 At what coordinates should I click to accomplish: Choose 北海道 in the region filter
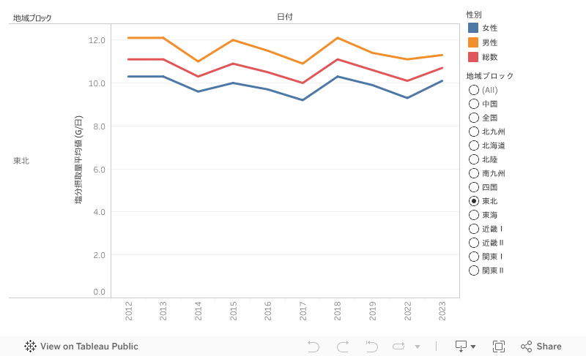[473, 145]
